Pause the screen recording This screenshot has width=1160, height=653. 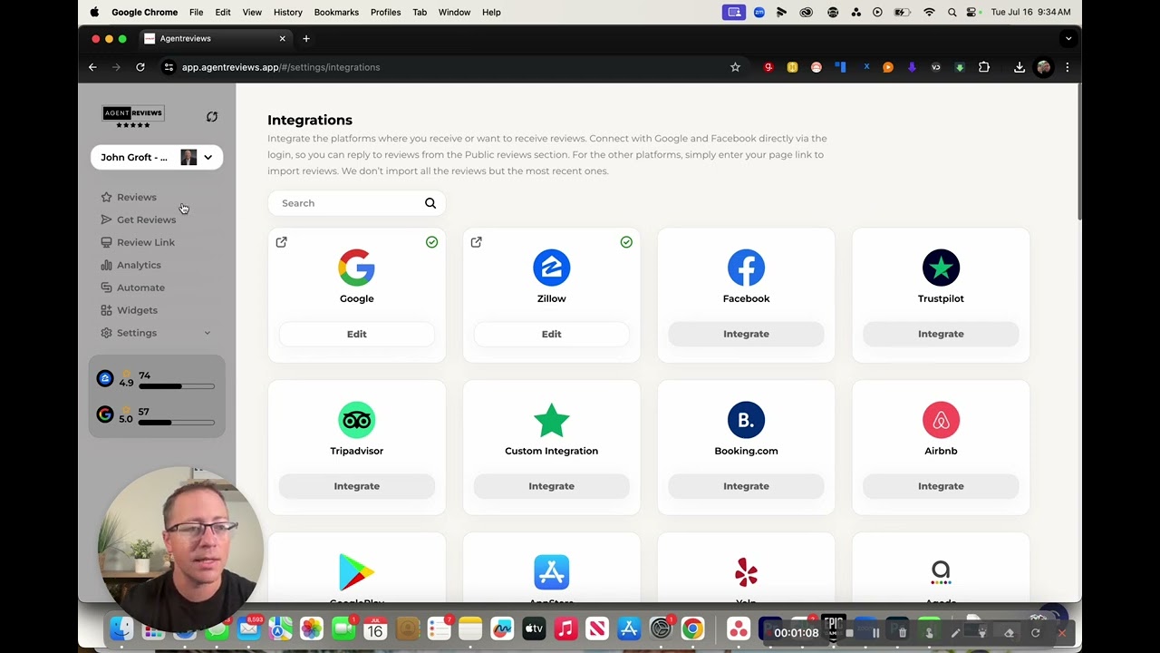point(875,633)
